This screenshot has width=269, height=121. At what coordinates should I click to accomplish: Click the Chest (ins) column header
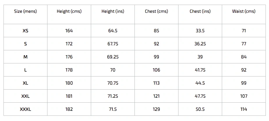tap(200, 11)
